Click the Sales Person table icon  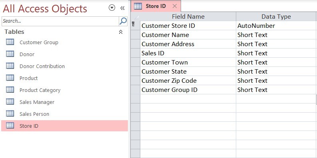(10, 113)
